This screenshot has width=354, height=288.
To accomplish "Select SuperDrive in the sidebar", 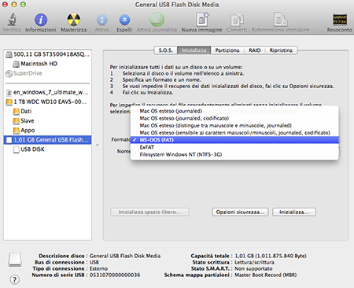I will (47, 73).
